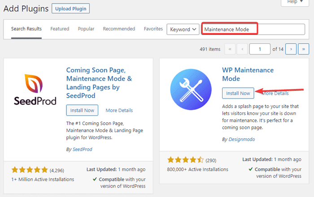The image size is (314, 197).
Task: Go to the first results page
Action: pyautogui.click(x=230, y=49)
